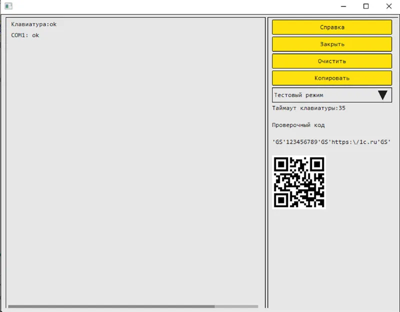Click the Закрыть button
This screenshot has width=400, height=312.
332,44
